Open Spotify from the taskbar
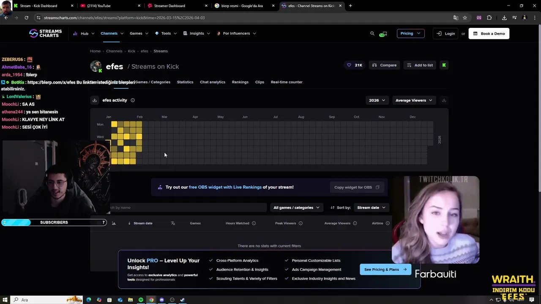 [x=141, y=300]
